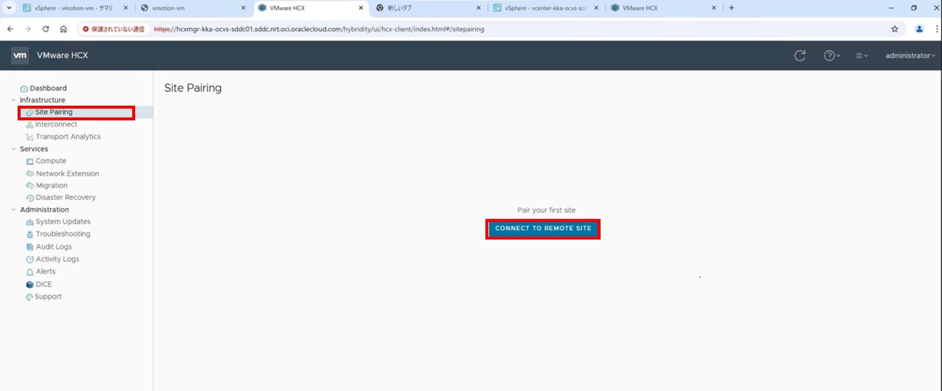Image resolution: width=942 pixels, height=391 pixels.
Task: Select the Network Extension icon
Action: (30, 174)
